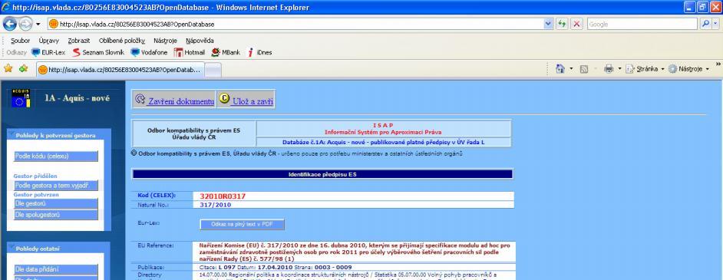The height and width of the screenshot is (280, 723).
Task: Open the Nástroje toolbar dropdown
Action: [689, 68]
